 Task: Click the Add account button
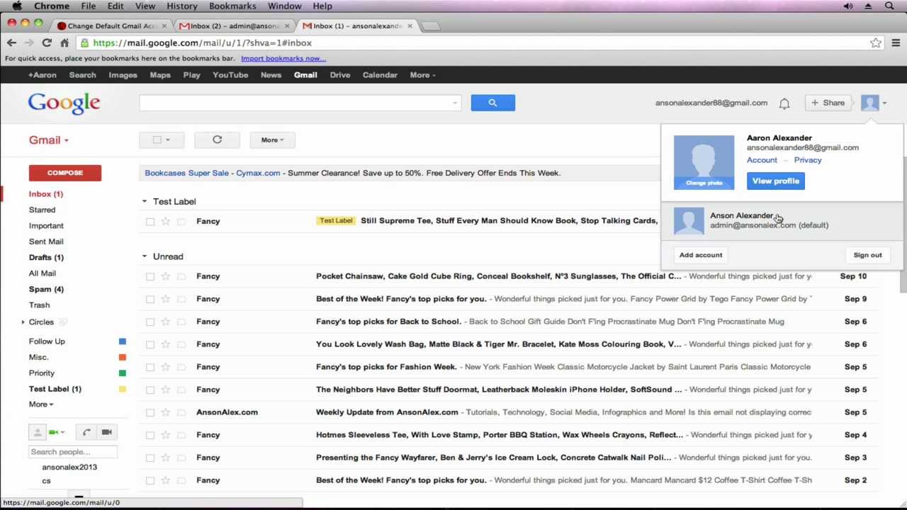pyautogui.click(x=701, y=255)
